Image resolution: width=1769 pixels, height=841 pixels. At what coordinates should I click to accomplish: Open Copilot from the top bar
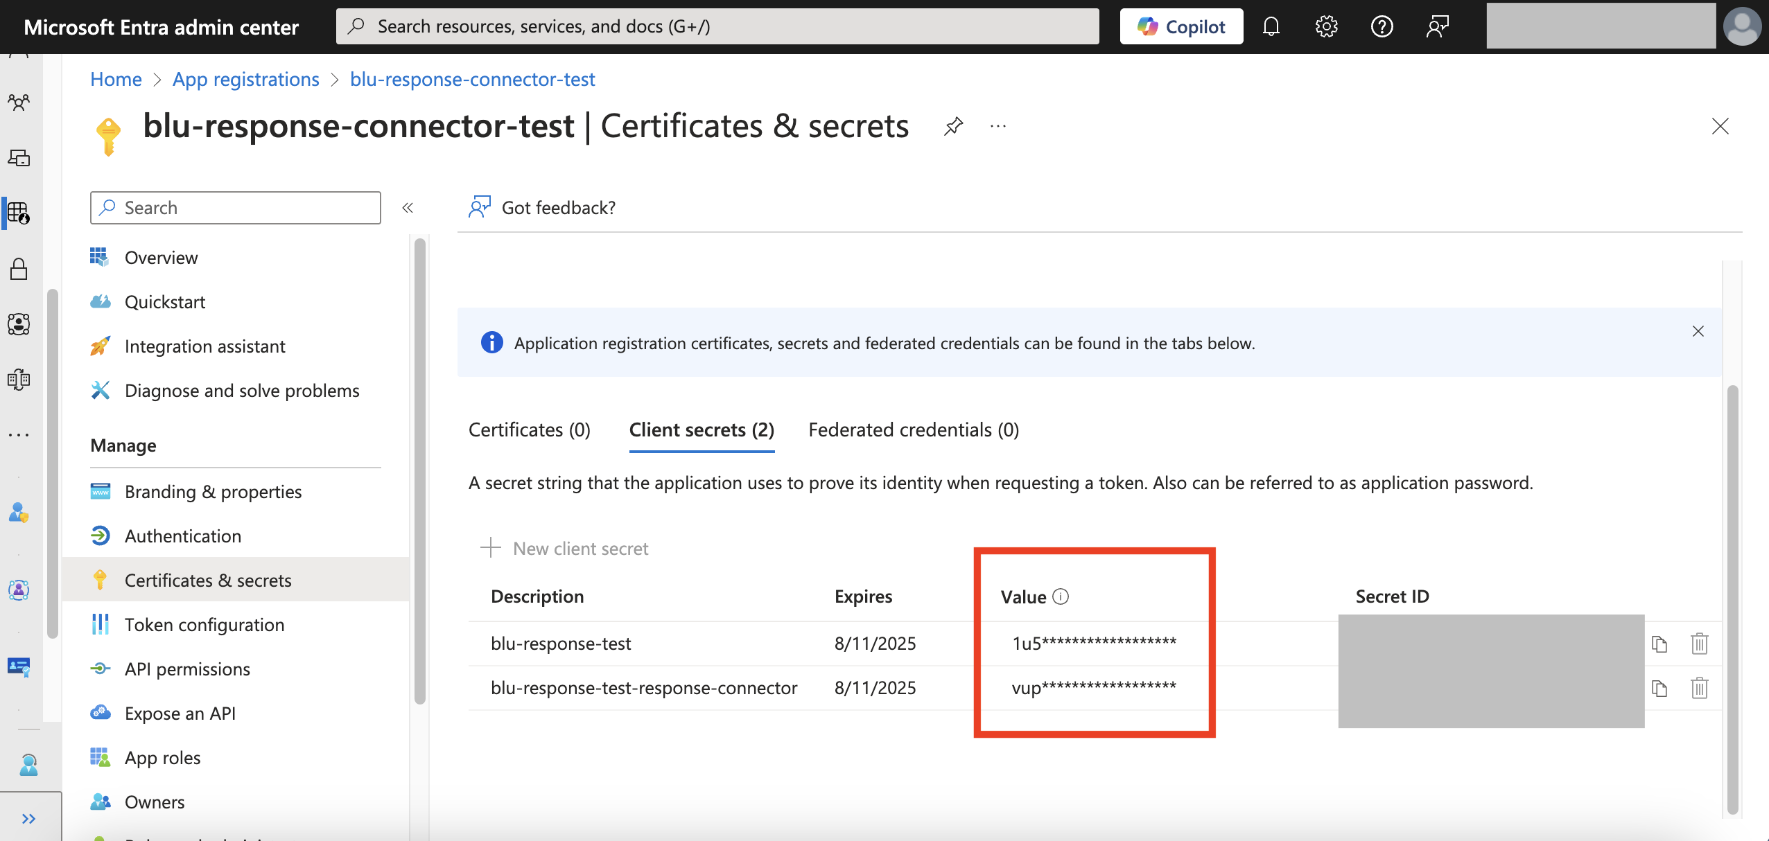pyautogui.click(x=1181, y=26)
